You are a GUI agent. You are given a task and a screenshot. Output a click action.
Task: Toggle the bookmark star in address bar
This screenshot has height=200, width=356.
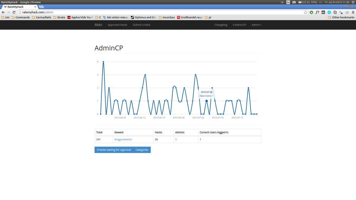point(306,12)
